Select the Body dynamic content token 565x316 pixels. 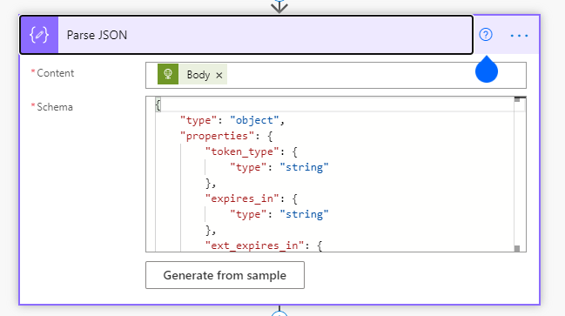(192, 74)
